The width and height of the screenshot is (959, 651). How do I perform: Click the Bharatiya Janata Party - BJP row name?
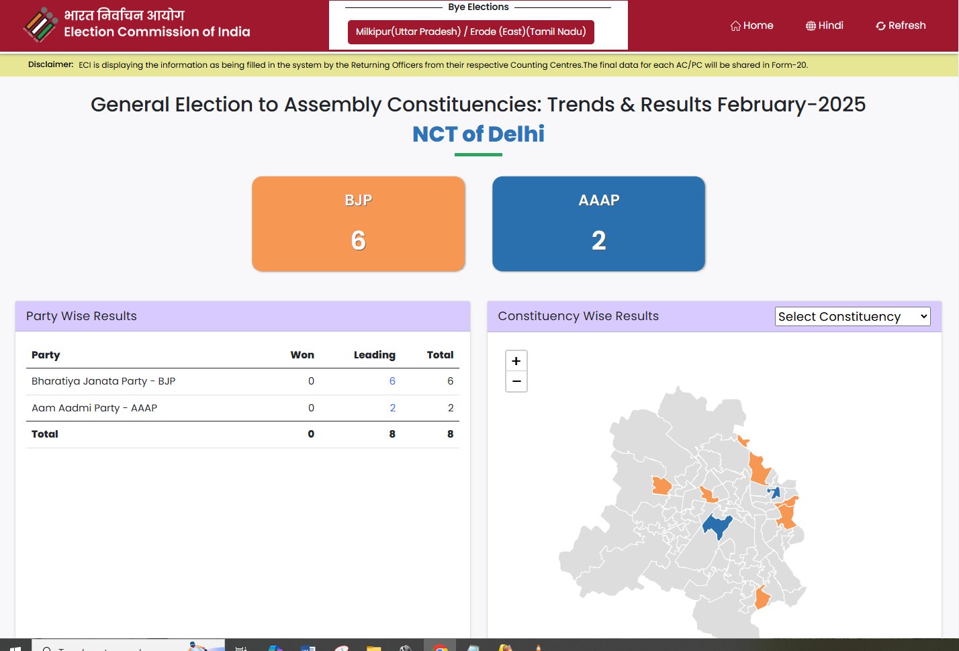(103, 381)
